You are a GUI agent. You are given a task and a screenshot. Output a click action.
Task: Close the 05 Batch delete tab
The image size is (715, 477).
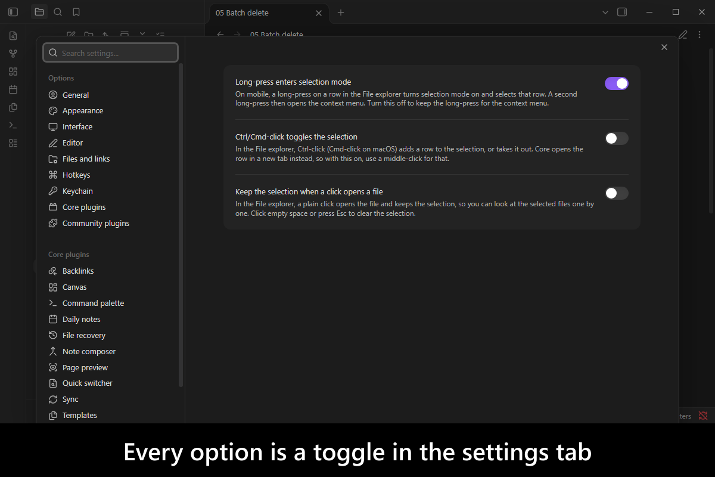[x=319, y=13]
